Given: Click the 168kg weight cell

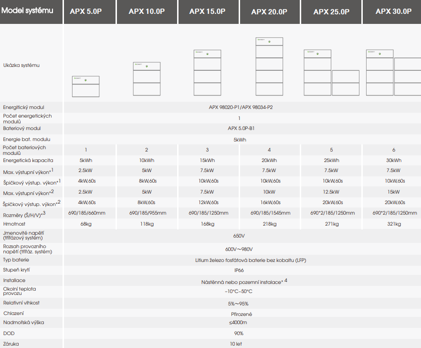Looking at the screenshot, I should [x=208, y=224].
